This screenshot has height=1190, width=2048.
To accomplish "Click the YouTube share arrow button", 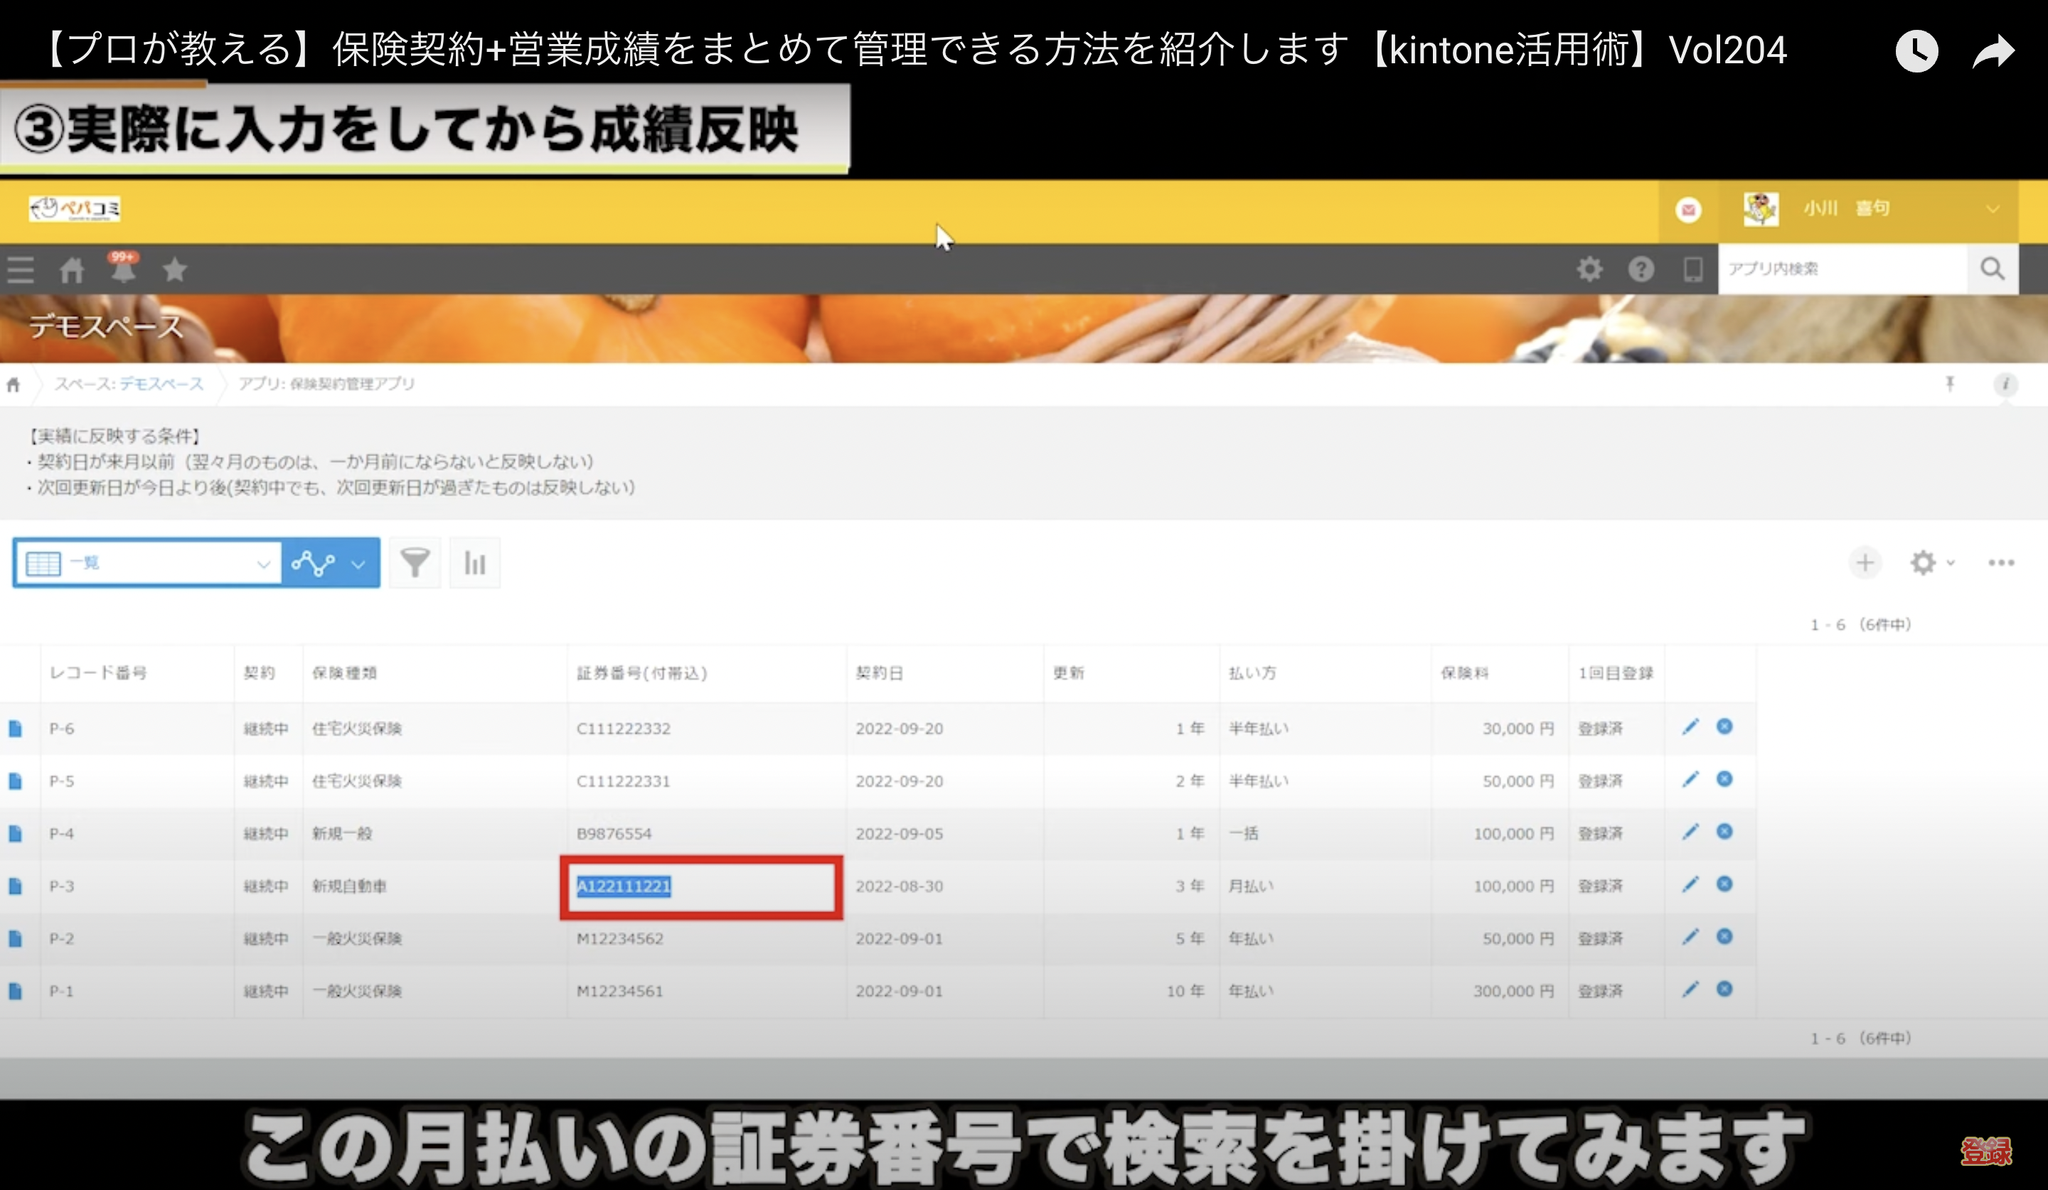I will coord(1993,51).
